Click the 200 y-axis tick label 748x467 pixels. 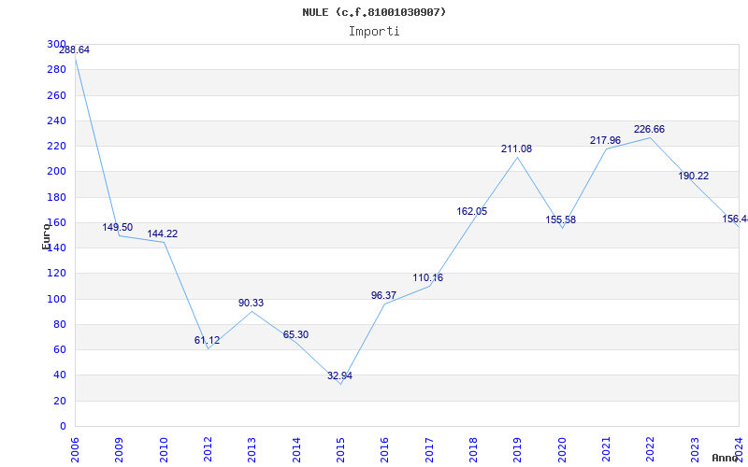[57, 172]
